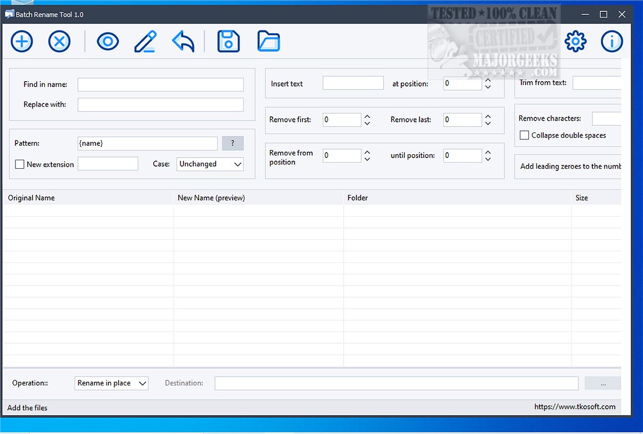This screenshot has height=434, width=643.
Task: Click the Batch Rename Tool title icon
Action: pos(9,14)
